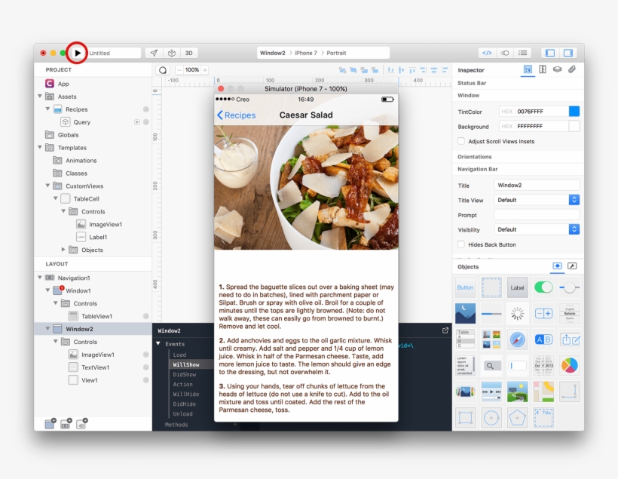
Task: Open the code editor view icon
Action: point(487,53)
